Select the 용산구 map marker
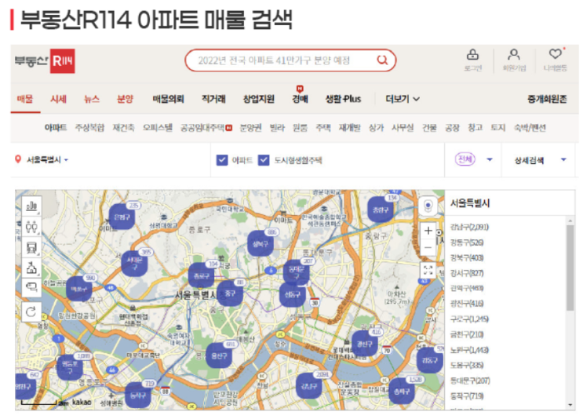Screen dimensions: 583x419 (219, 355)
